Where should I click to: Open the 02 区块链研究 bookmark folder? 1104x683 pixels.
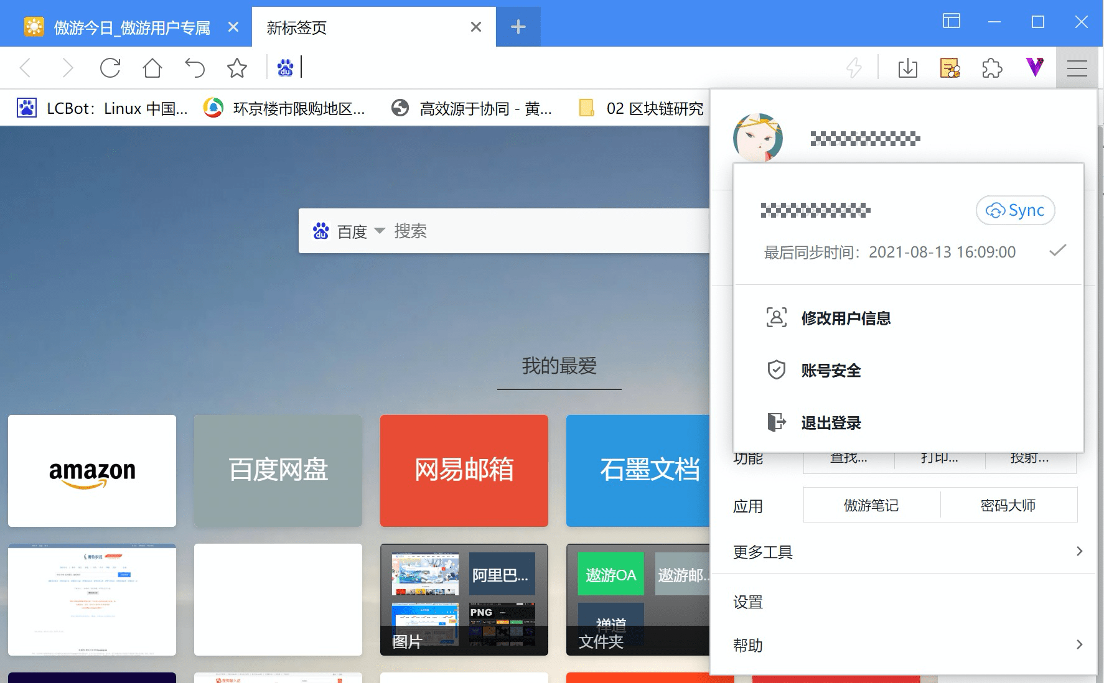pos(641,108)
